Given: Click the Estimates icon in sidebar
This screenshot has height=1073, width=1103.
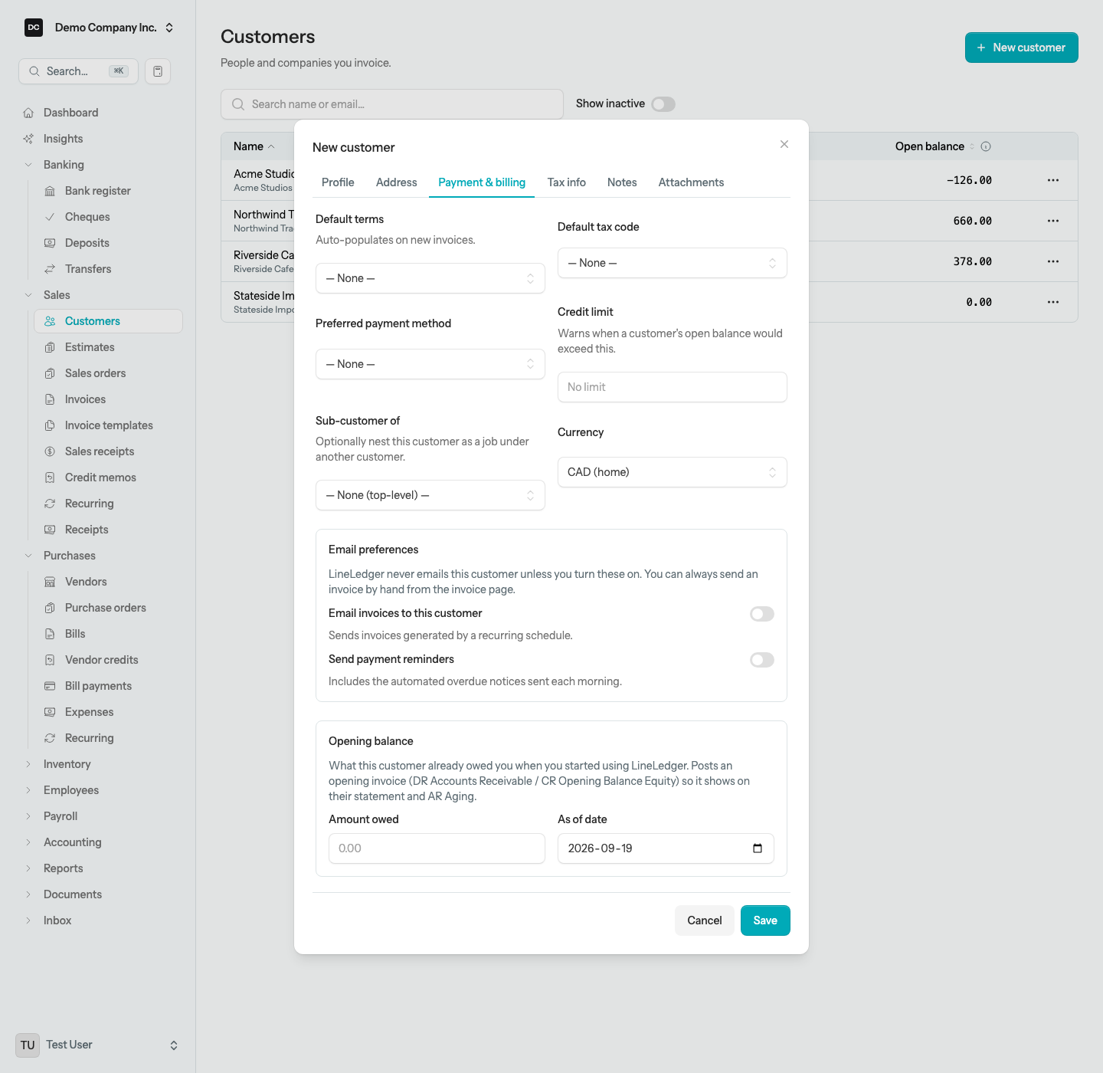Looking at the screenshot, I should click(x=50, y=347).
